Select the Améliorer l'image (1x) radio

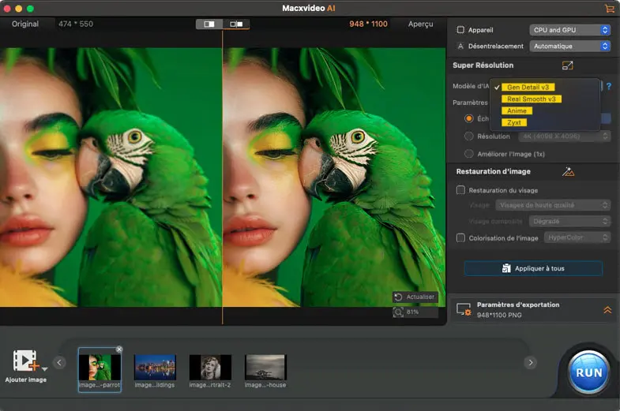(x=469, y=154)
